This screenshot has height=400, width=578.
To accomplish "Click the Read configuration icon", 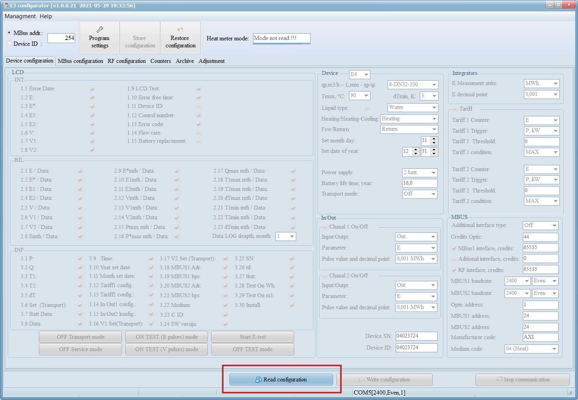I will (258, 380).
